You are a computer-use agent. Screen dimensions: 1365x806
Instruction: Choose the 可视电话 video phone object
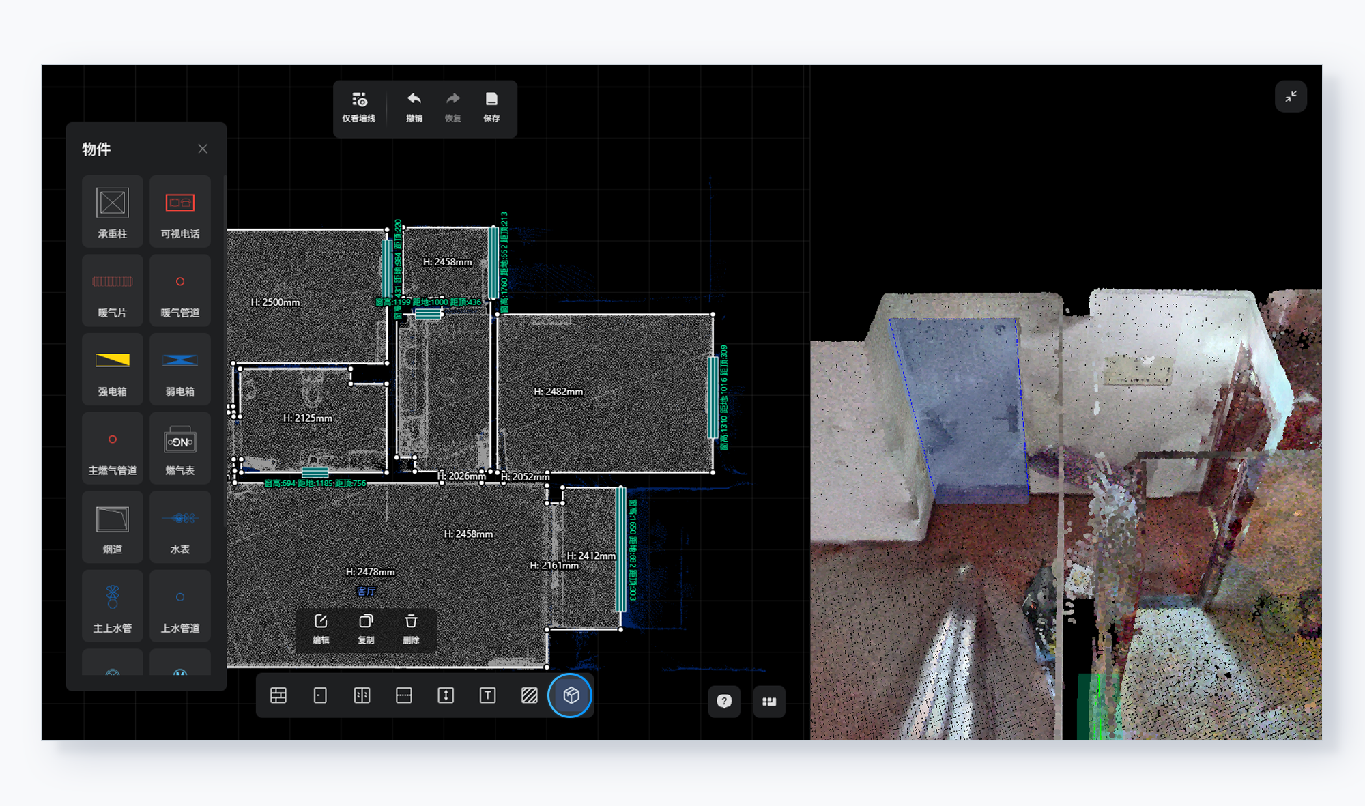(x=180, y=212)
